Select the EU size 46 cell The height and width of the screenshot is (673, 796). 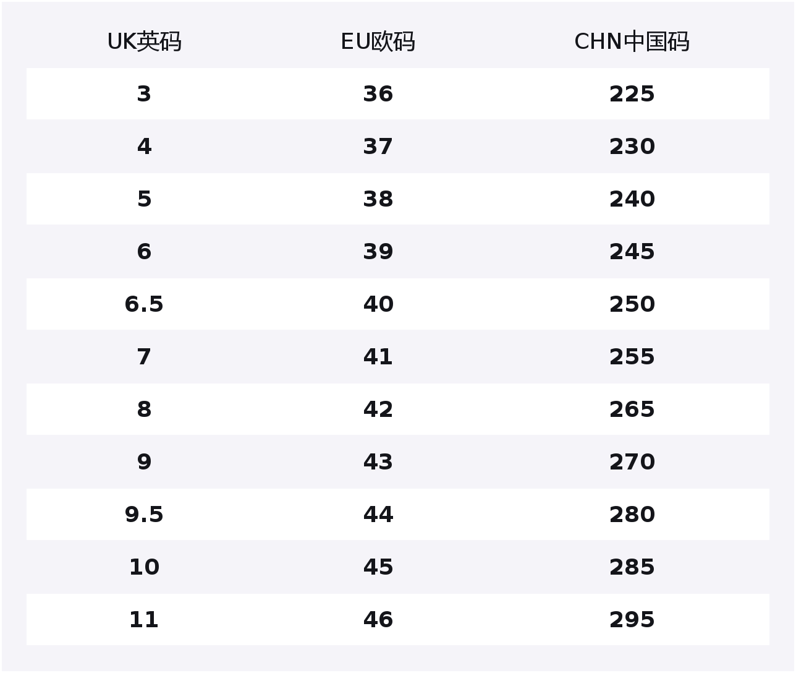click(x=378, y=620)
